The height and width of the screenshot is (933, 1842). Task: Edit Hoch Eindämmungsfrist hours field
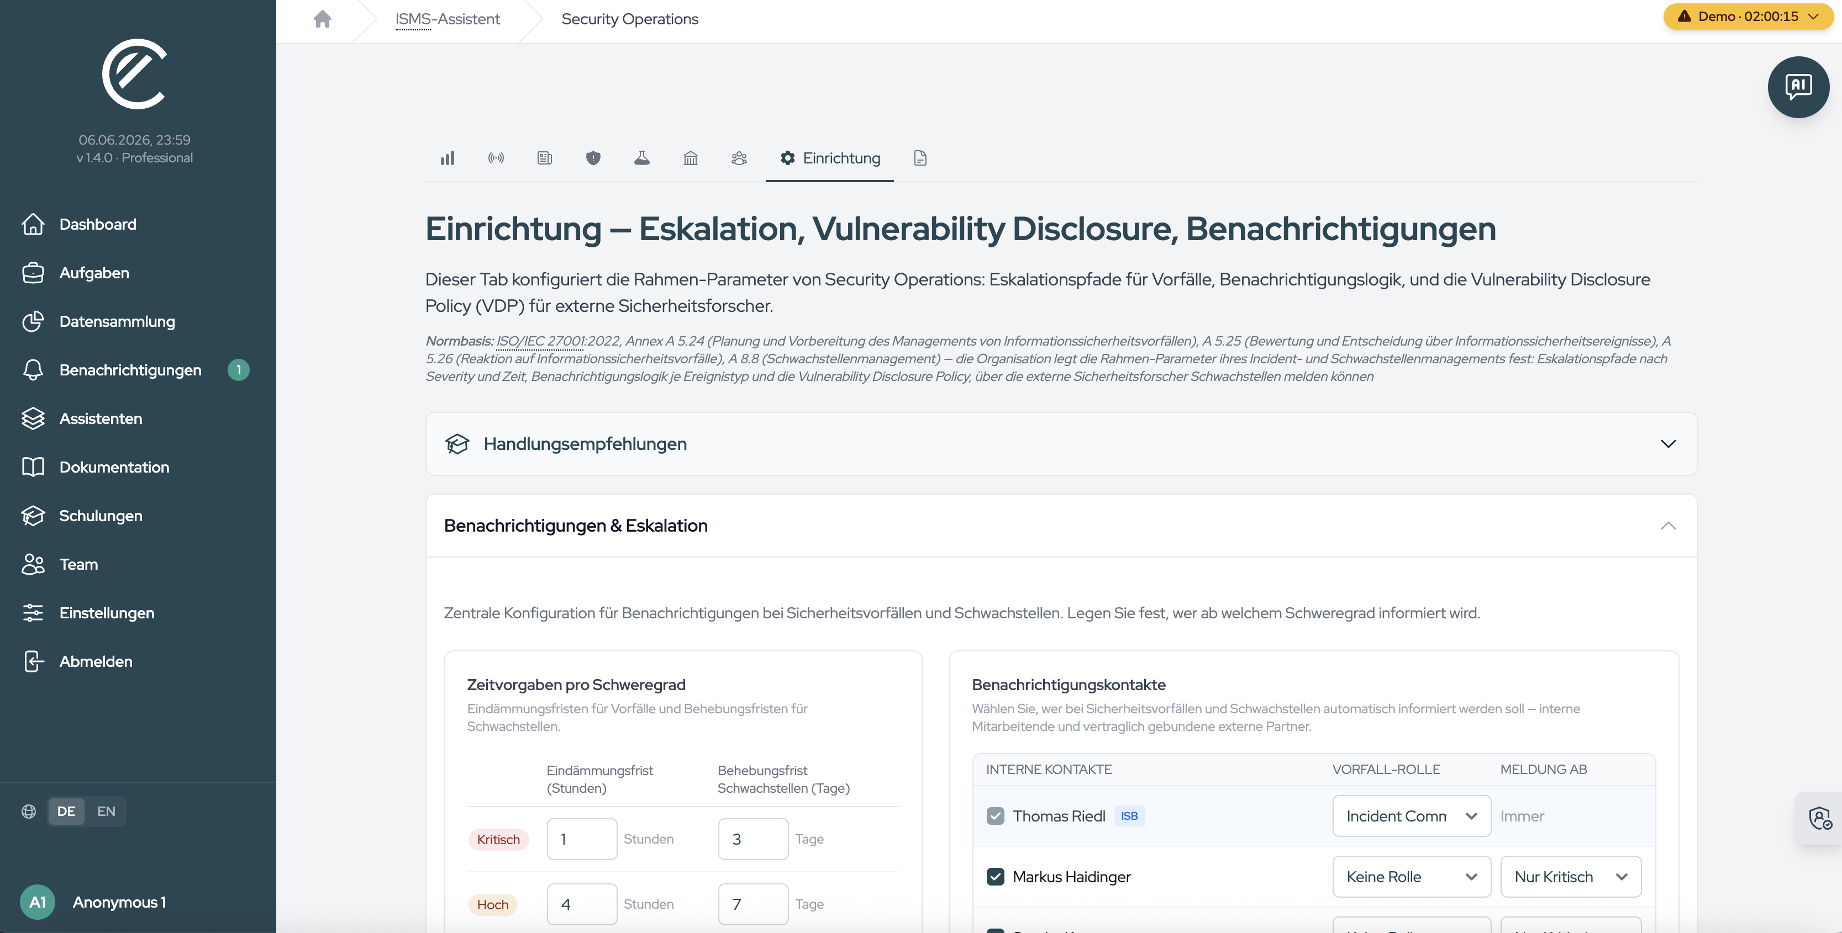[x=581, y=904]
